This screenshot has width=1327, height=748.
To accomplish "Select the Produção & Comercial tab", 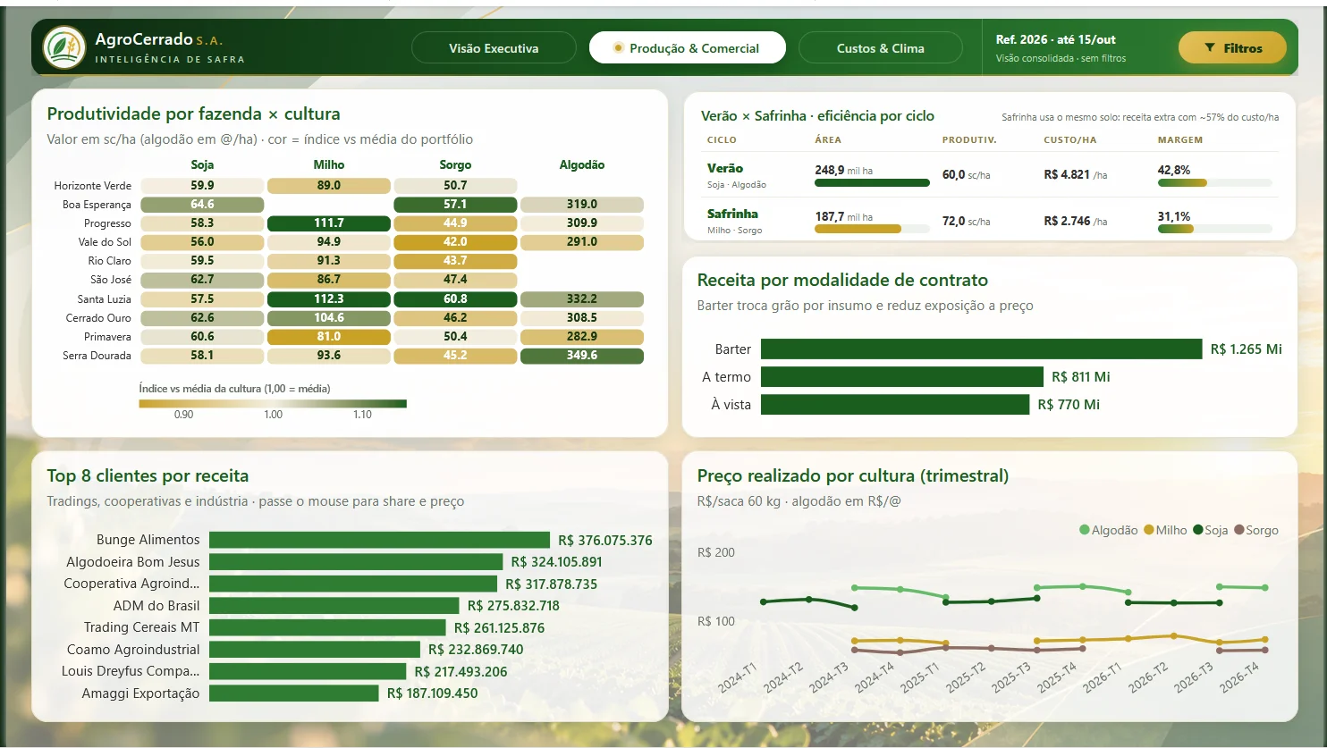I will pos(687,48).
